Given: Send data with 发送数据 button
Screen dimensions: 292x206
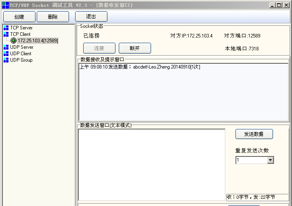Looking at the screenshot, I should click(x=254, y=134).
